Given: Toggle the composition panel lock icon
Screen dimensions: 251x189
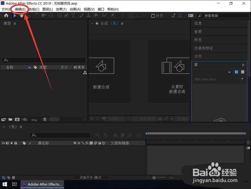Looking at the screenshot, I should point(97,23).
